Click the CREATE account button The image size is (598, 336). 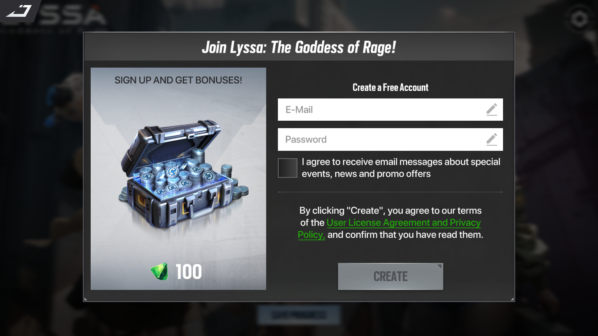[390, 276]
